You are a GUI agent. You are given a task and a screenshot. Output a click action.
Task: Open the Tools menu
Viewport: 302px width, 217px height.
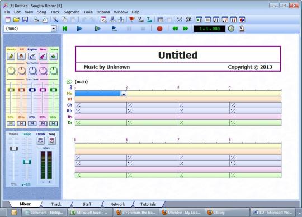(88, 12)
